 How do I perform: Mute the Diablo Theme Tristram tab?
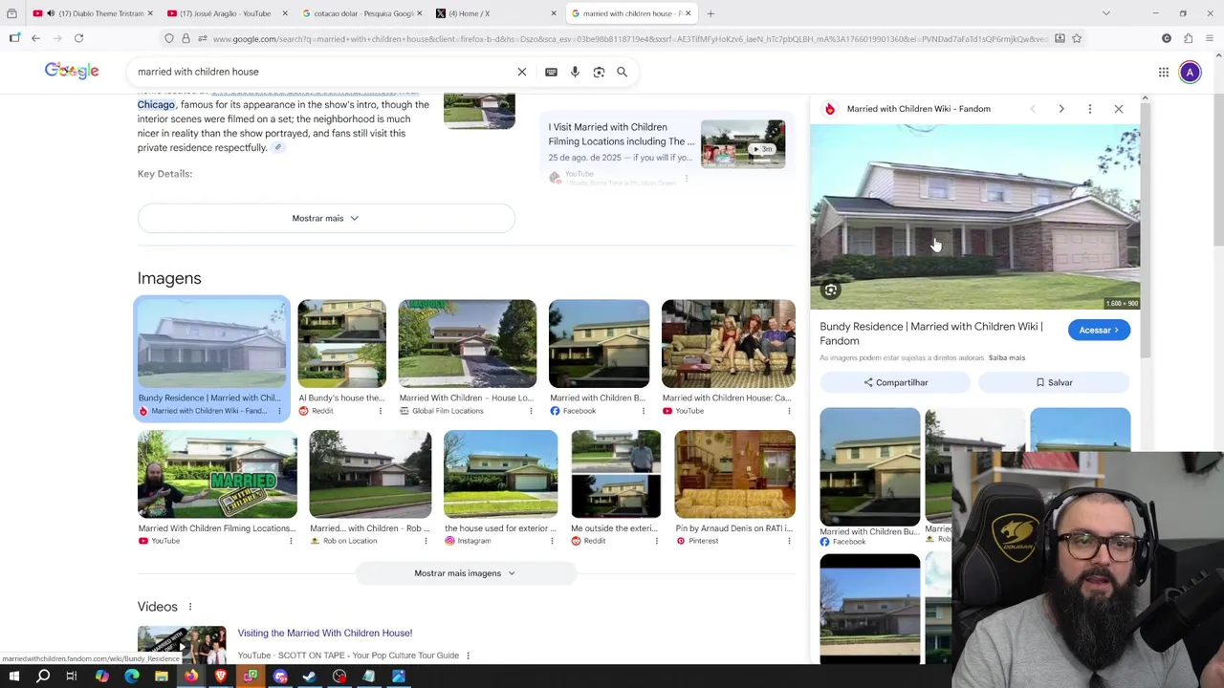51,13
